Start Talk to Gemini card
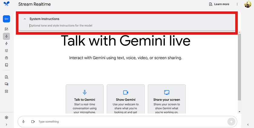 (85, 99)
